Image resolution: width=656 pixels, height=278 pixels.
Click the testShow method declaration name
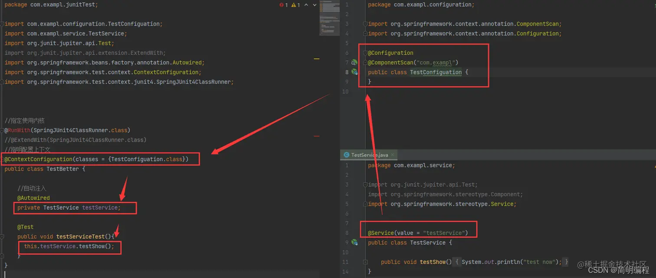pos(433,262)
